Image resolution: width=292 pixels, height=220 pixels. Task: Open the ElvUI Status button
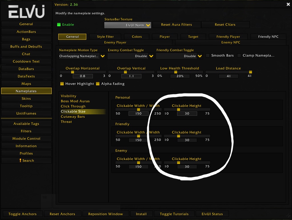212,214
